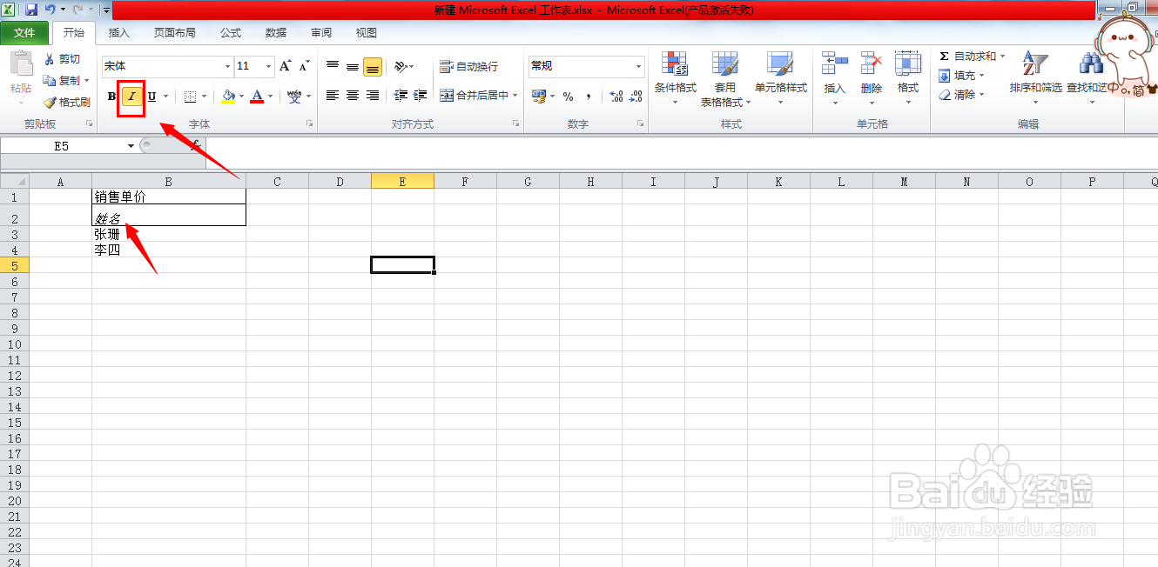Expand the underline style dropdown arrow
The image size is (1158, 567).
[166, 97]
